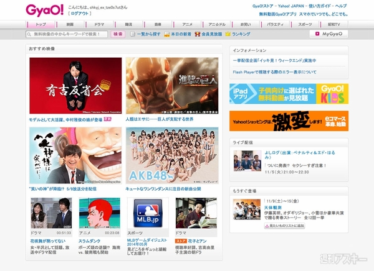Open the 花咲舞が黙ってない drama thumbnail
Screen dimensions: 374x271
51,213
